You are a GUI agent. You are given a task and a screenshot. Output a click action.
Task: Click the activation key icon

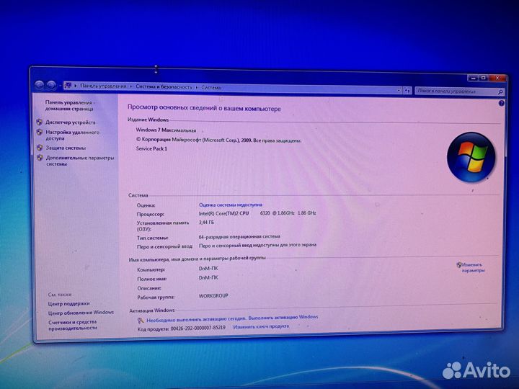coord(141,320)
